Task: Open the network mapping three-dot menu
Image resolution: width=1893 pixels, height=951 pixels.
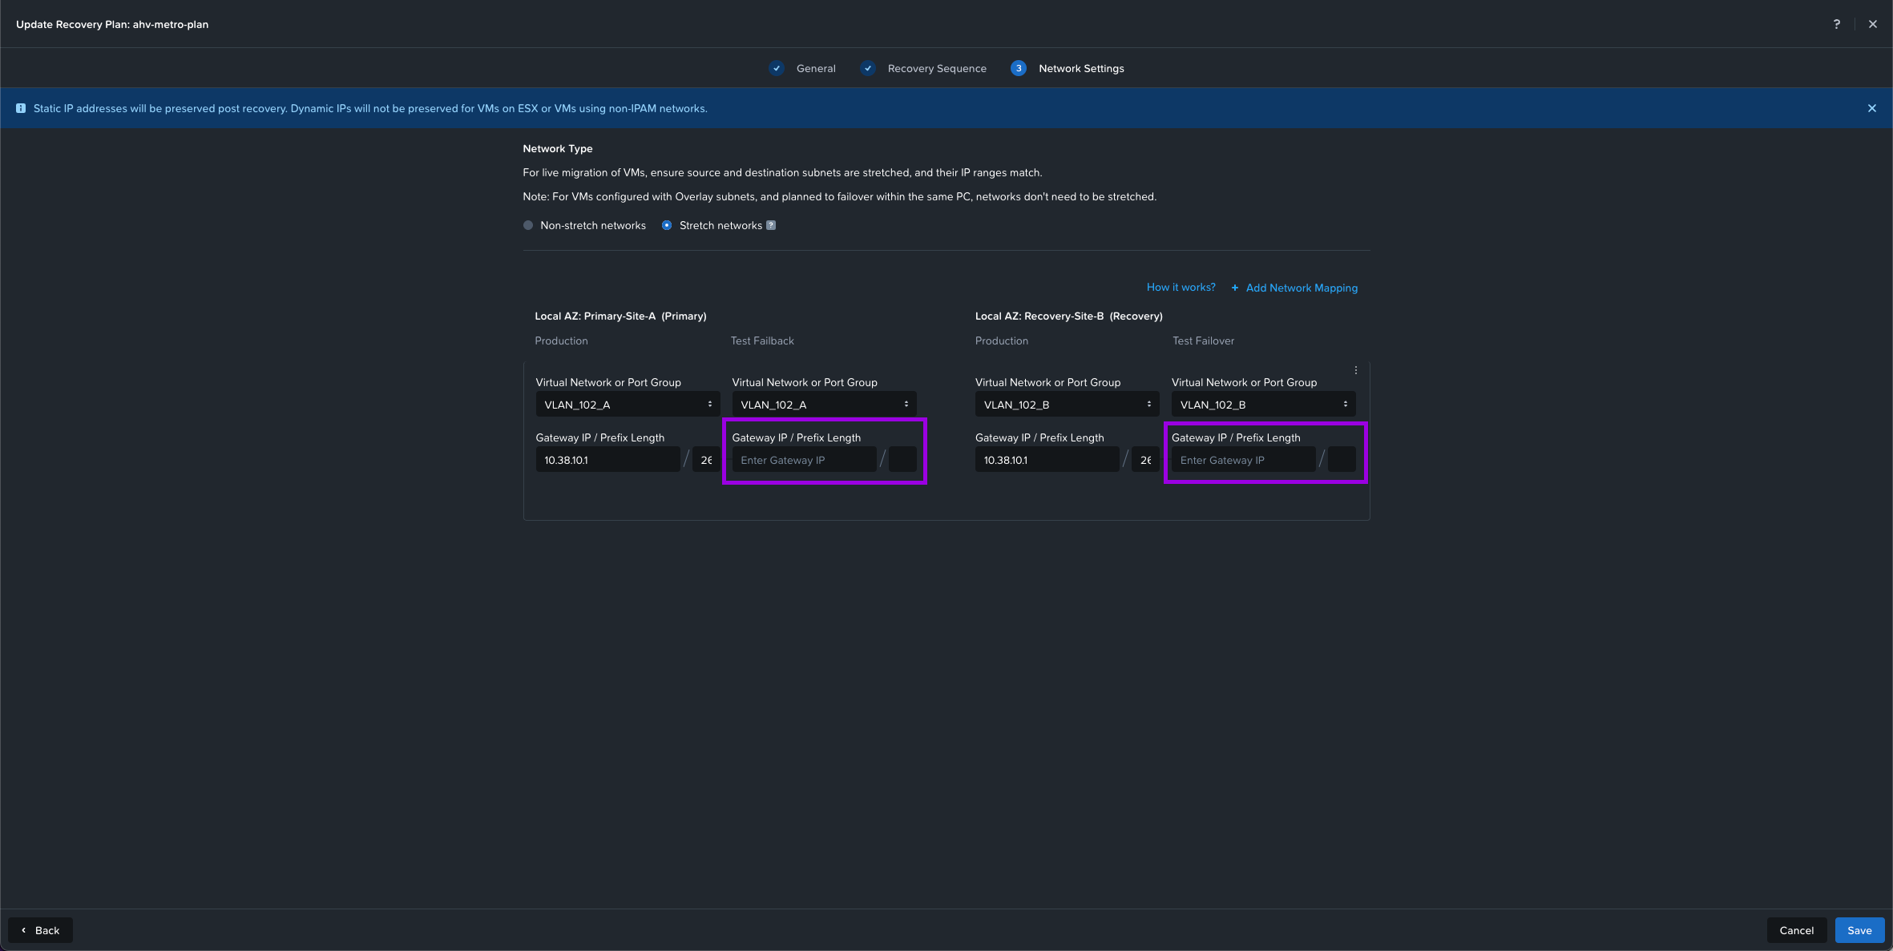Action: coord(1356,370)
